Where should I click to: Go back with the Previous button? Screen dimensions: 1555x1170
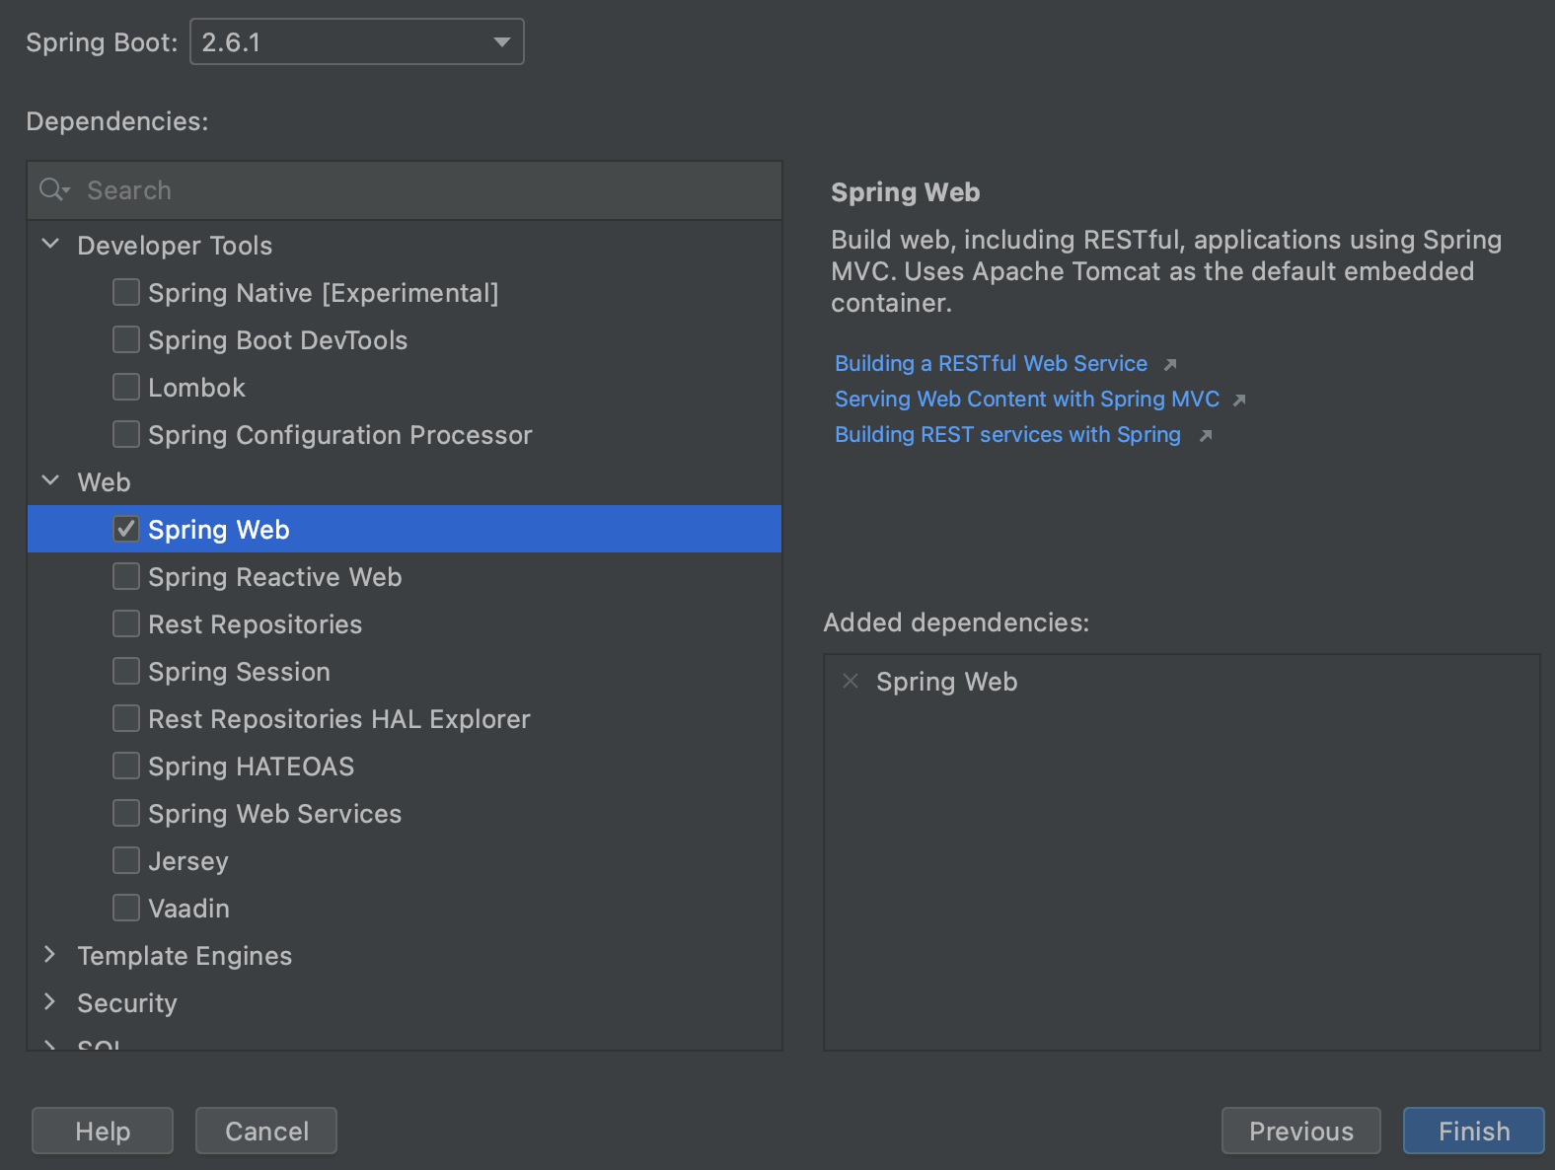(1301, 1131)
